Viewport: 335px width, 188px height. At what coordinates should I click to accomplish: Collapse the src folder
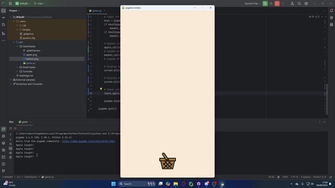pos(14,42)
